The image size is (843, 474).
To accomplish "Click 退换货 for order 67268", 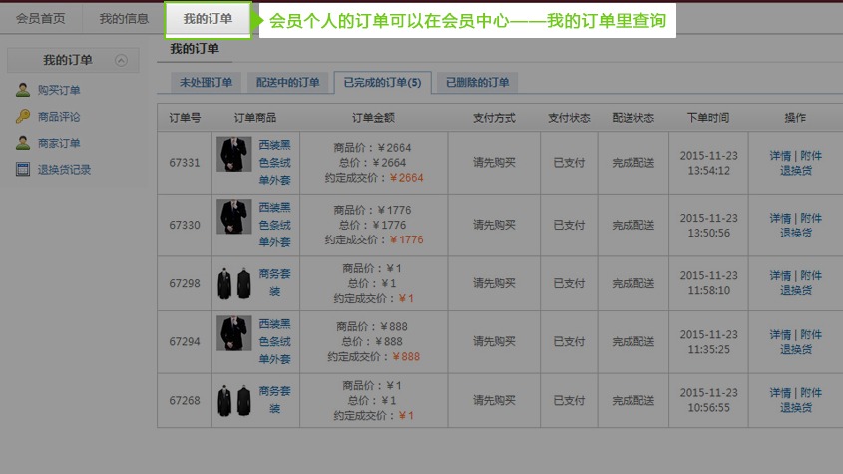I will 796,407.
